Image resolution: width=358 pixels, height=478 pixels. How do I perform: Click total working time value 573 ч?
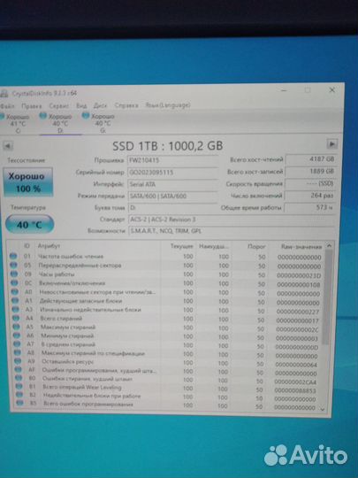(310, 207)
